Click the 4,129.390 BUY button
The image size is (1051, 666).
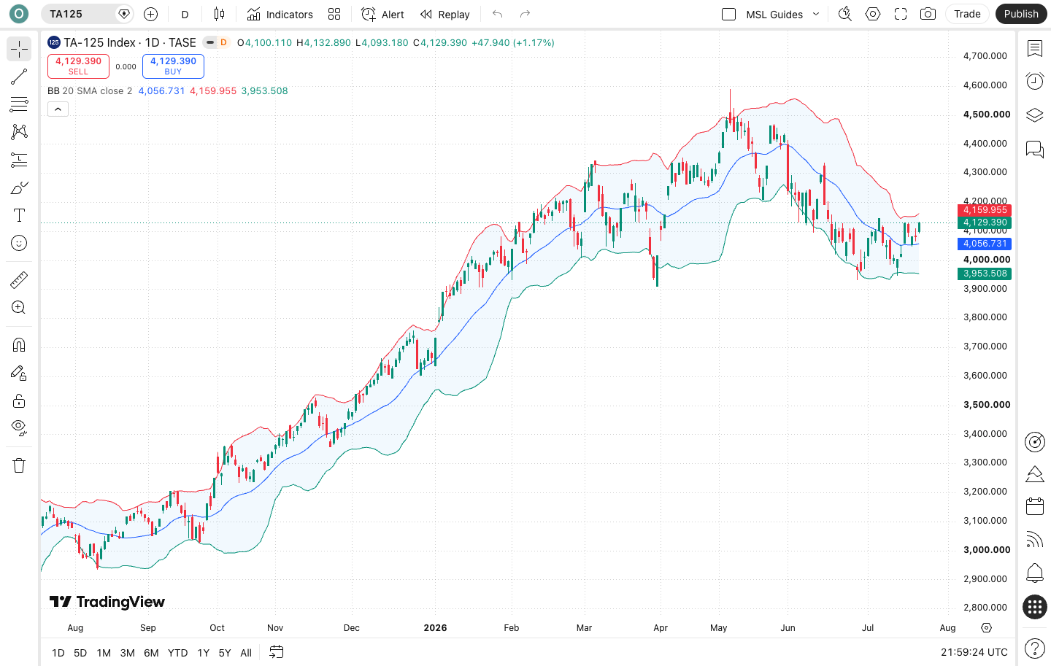coord(173,66)
